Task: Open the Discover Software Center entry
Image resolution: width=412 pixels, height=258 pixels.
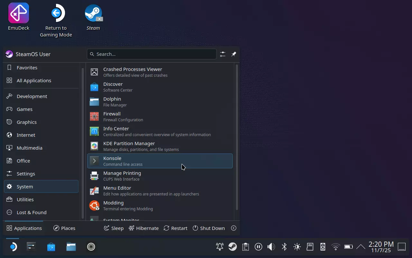Action: (160, 87)
